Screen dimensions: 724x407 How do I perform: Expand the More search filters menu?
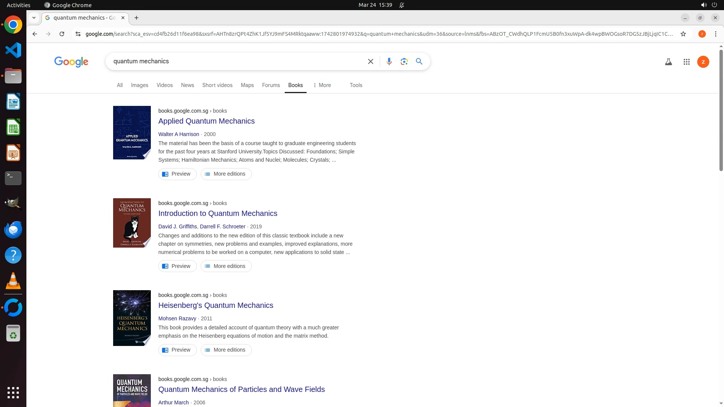point(322,85)
